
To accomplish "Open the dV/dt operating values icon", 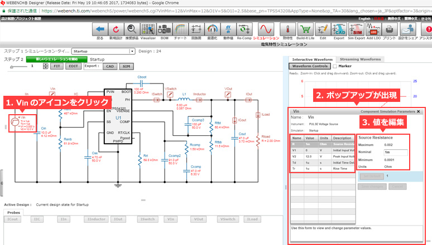I will pos(228,29).
